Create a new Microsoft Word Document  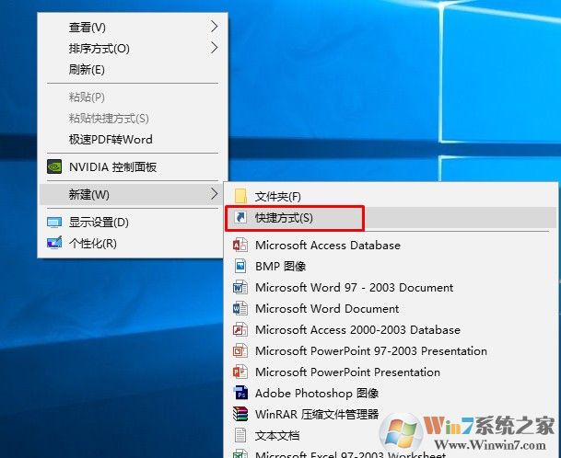click(391, 308)
